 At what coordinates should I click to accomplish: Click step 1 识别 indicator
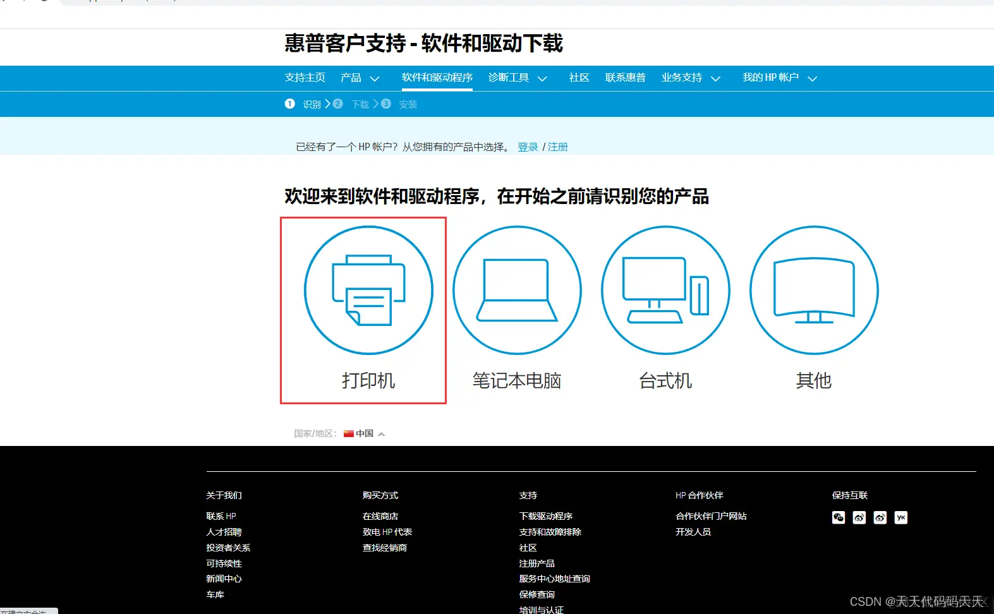coord(303,104)
